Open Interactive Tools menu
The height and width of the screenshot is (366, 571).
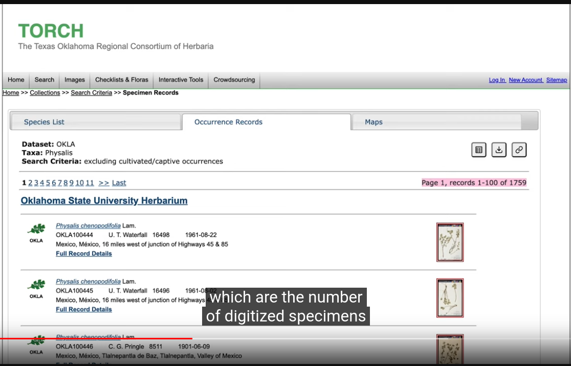[x=181, y=80]
